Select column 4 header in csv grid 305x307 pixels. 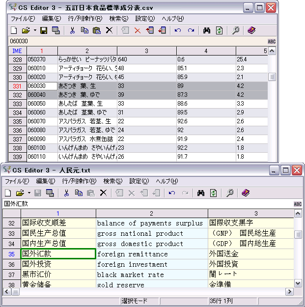pyautogui.click(x=206, y=51)
